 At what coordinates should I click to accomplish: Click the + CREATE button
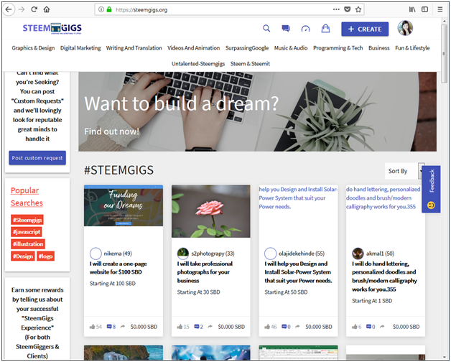coord(365,29)
